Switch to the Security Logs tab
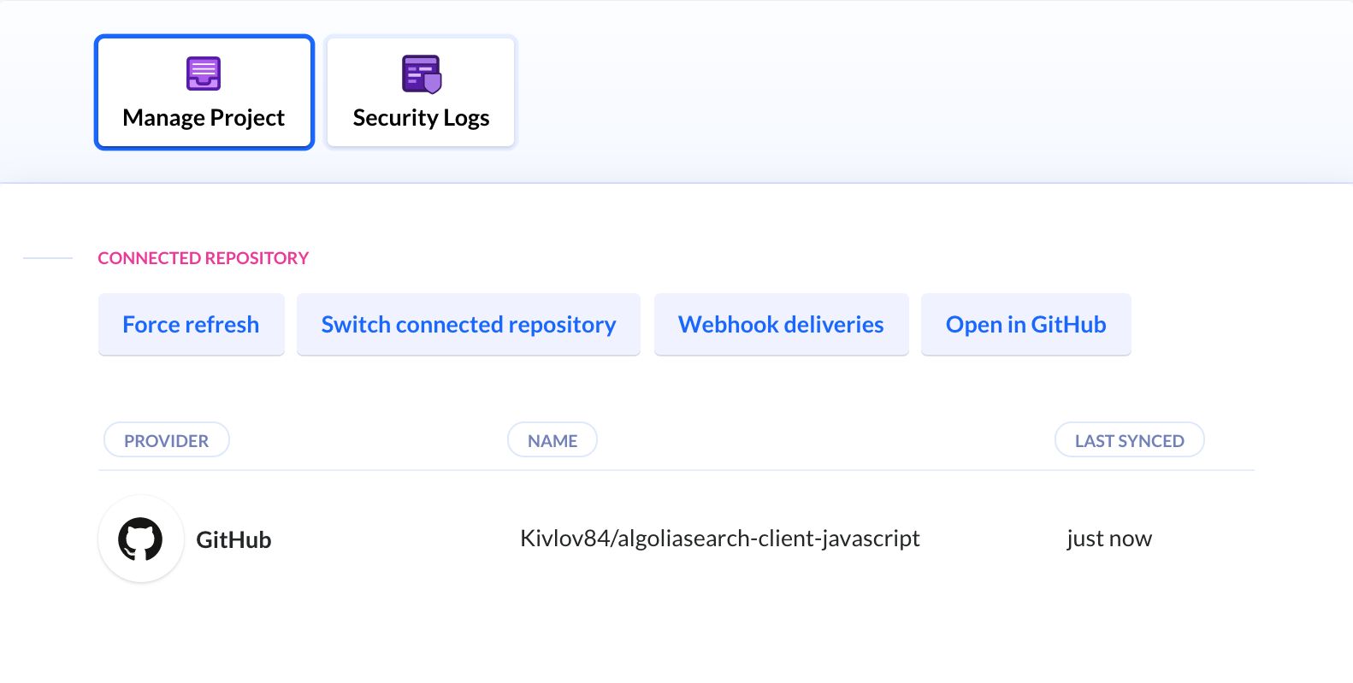This screenshot has width=1353, height=683. tap(421, 92)
